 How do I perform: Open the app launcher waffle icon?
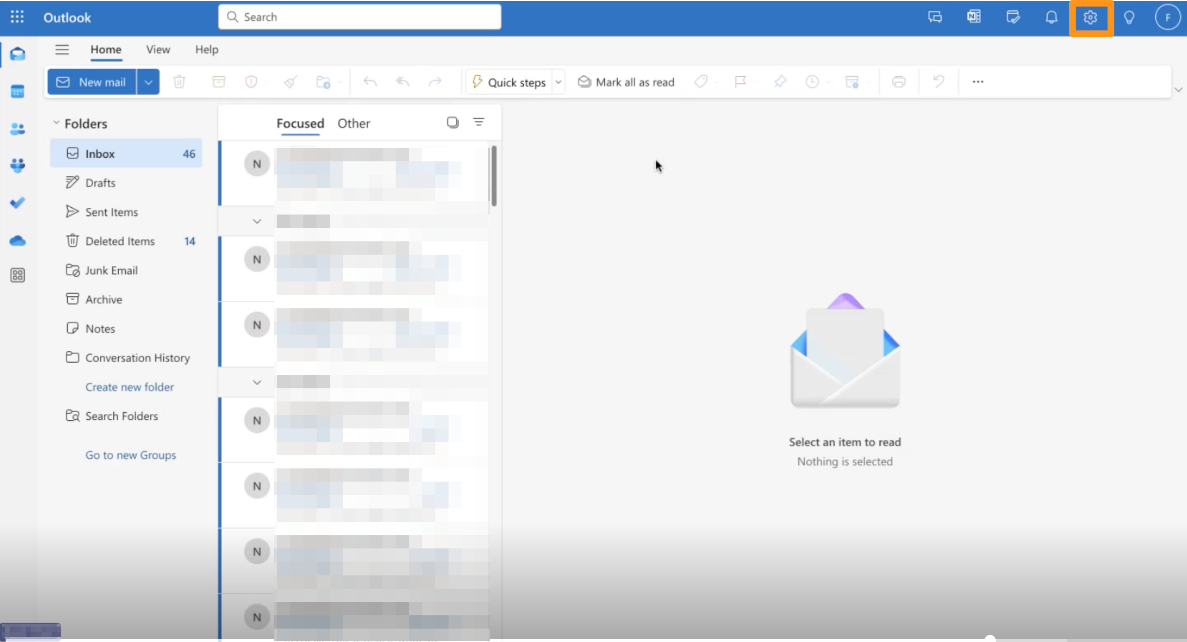17,17
